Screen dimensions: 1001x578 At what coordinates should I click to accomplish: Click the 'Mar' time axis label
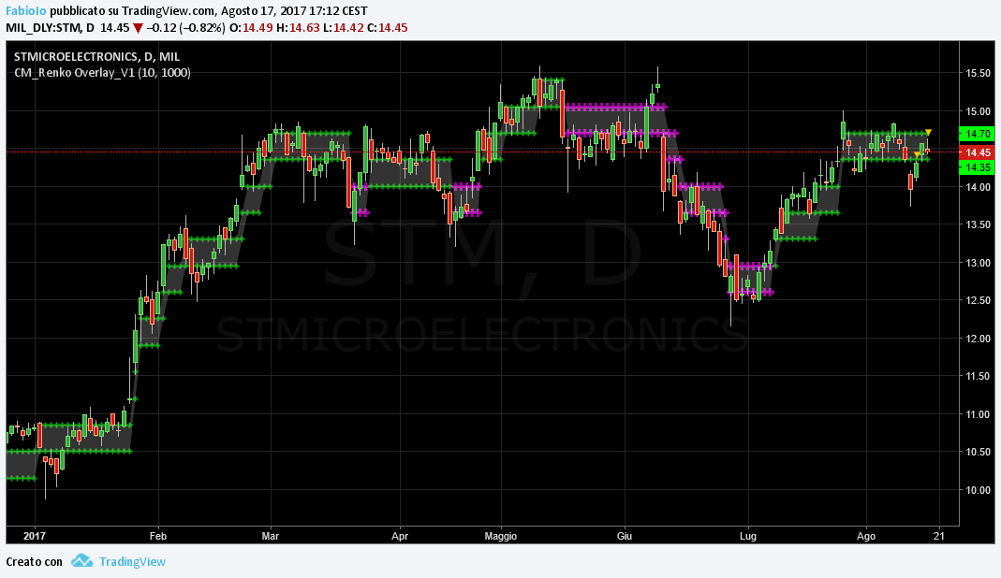click(271, 536)
